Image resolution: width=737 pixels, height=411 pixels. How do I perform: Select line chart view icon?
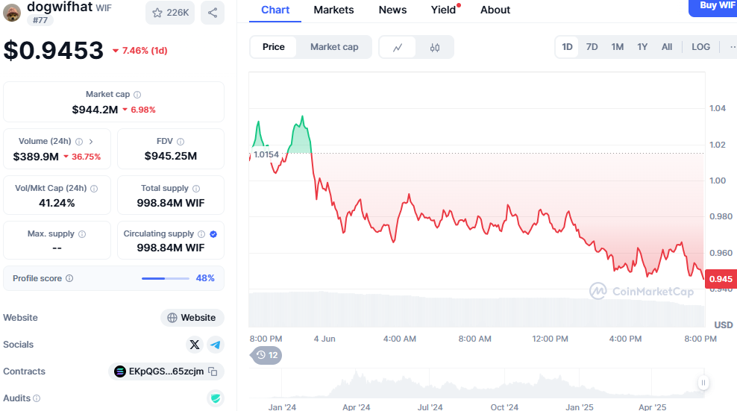tap(398, 47)
